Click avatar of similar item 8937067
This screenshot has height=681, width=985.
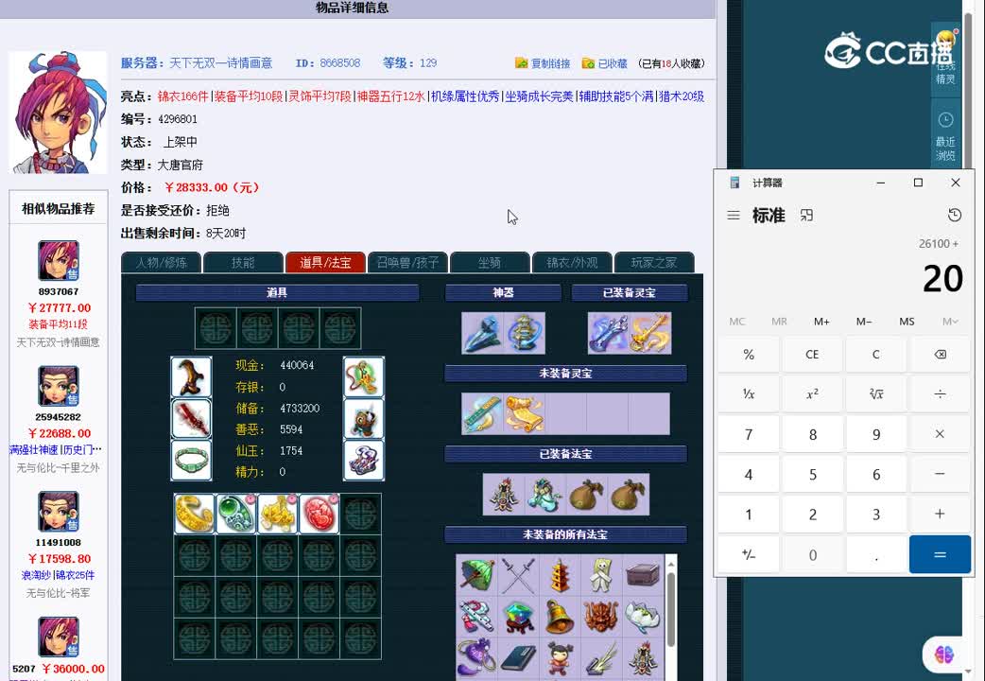pyautogui.click(x=59, y=260)
